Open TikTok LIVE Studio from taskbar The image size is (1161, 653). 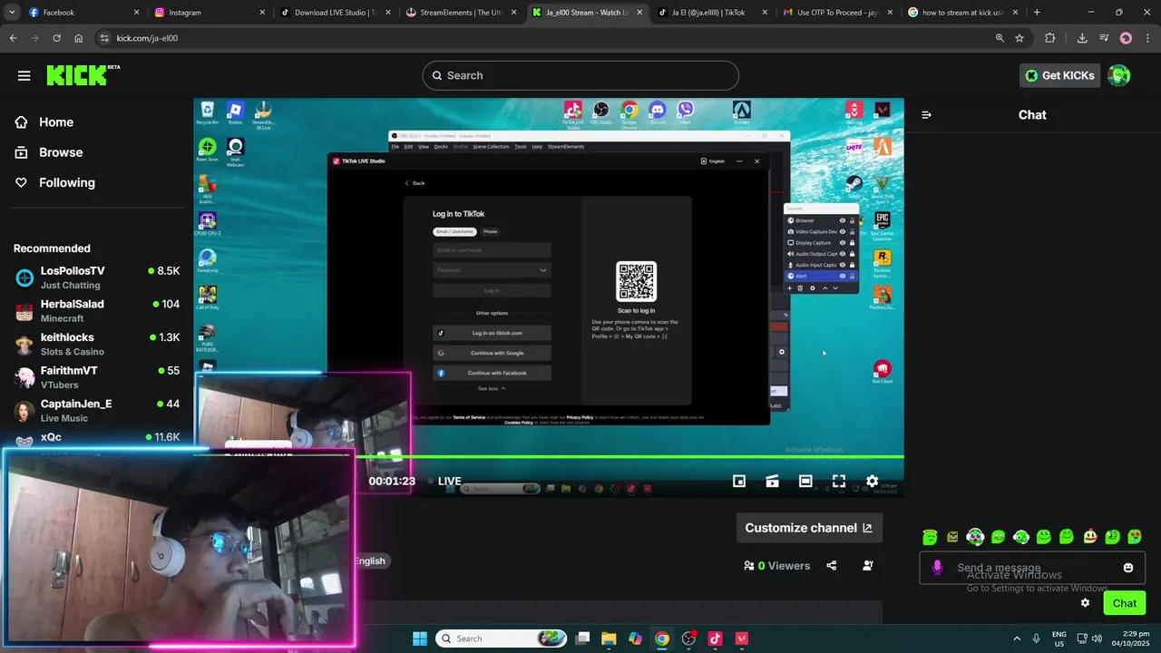pyautogui.click(x=715, y=638)
